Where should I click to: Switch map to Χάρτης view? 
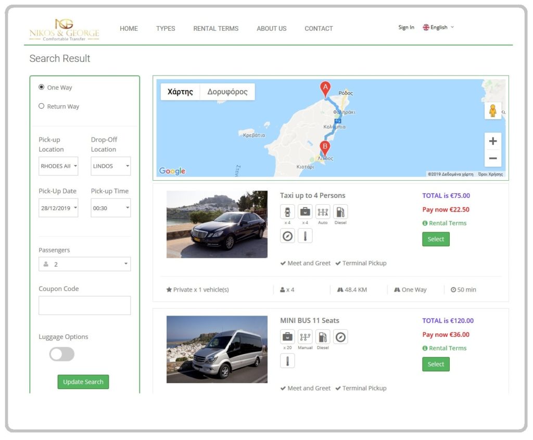[x=180, y=92]
